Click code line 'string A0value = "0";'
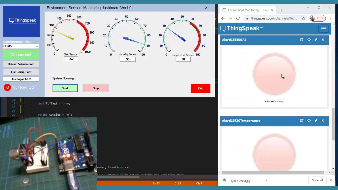 [x=55, y=115]
